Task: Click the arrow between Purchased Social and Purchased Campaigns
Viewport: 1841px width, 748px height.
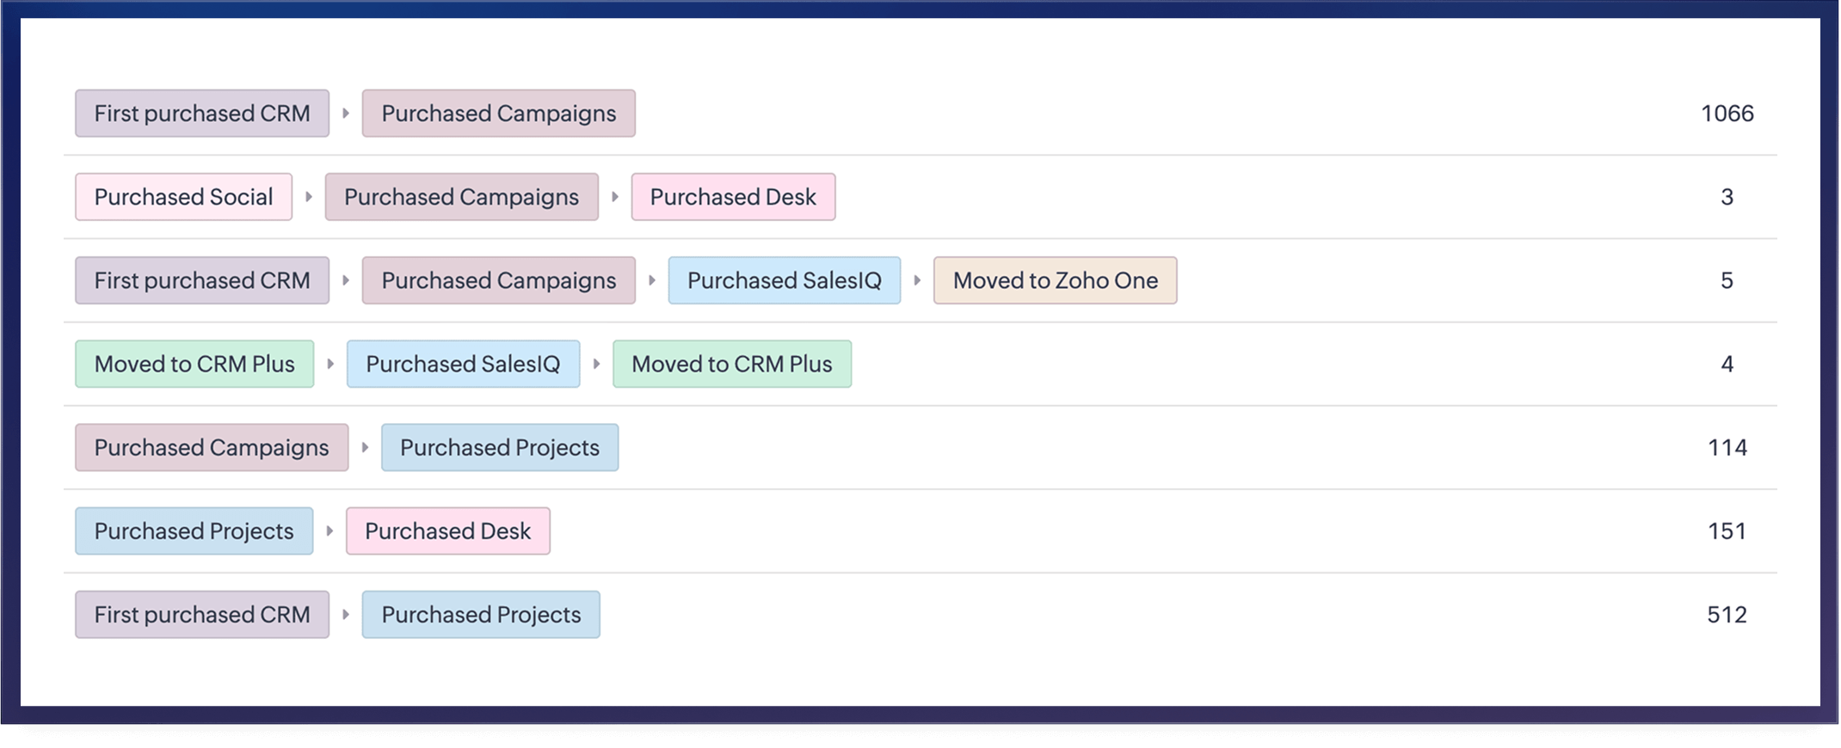Action: [x=308, y=197]
